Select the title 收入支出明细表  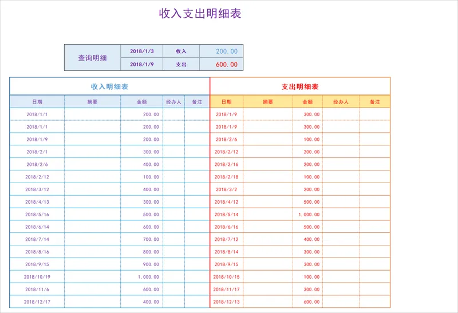pyautogui.click(x=200, y=13)
